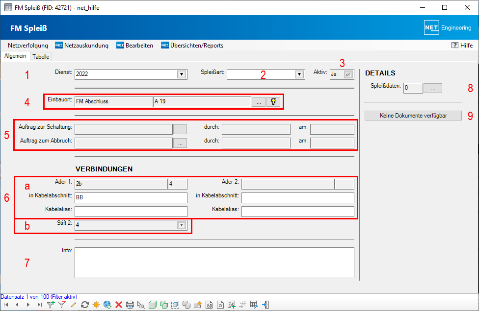Open the Netzverfolgung menu

pyautogui.click(x=28, y=46)
